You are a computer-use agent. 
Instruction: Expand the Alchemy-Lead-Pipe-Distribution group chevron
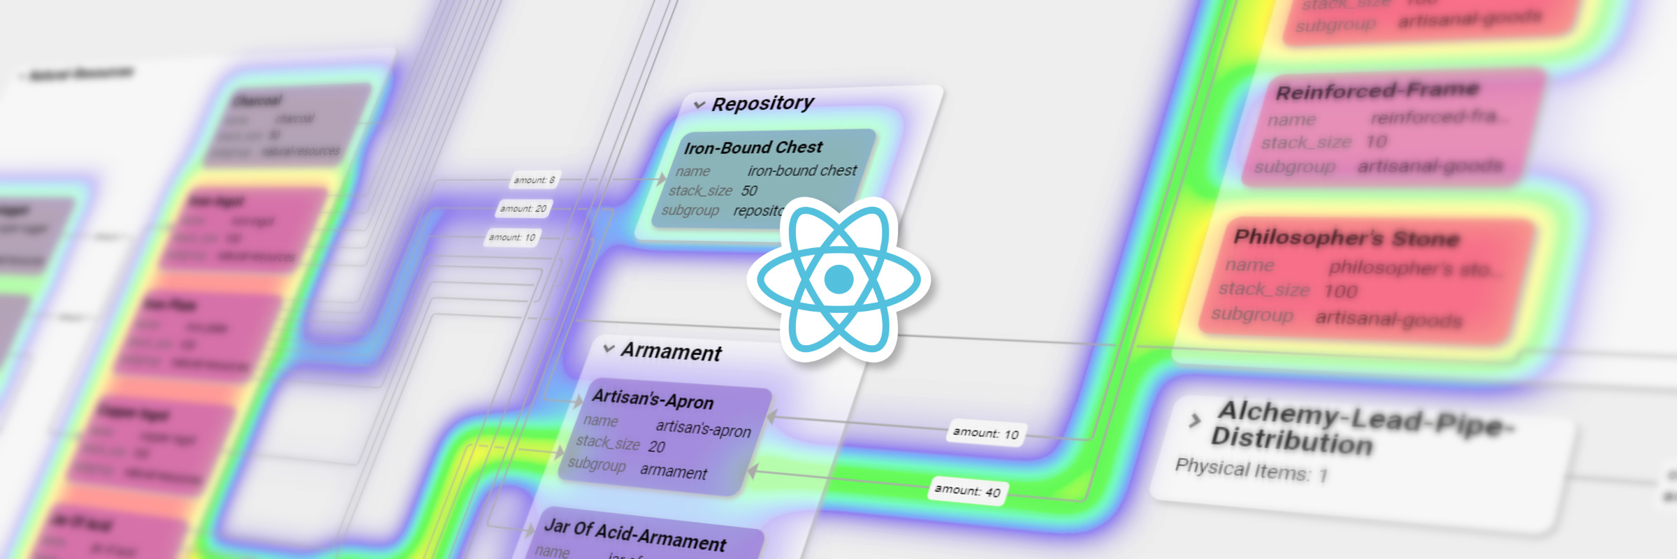[1195, 421]
